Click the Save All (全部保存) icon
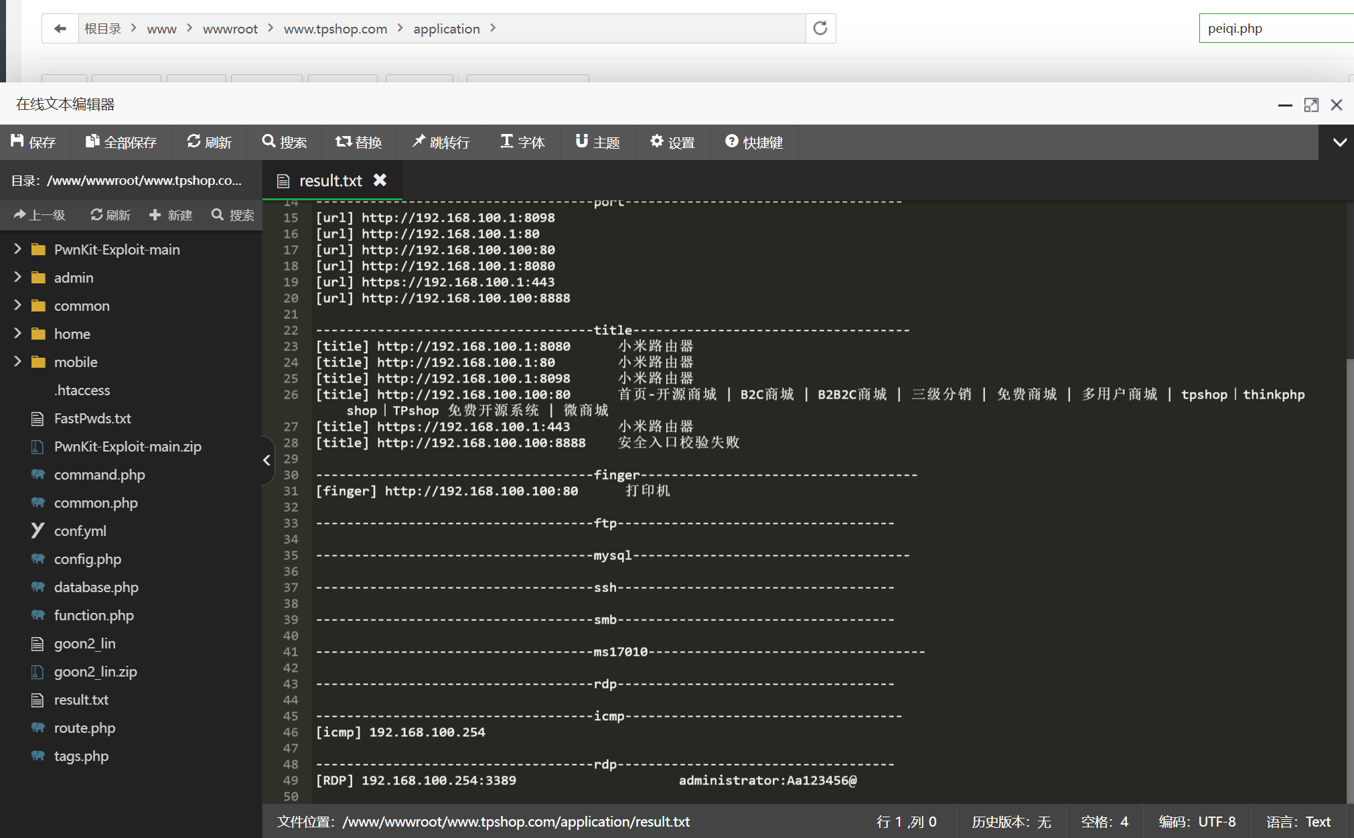 (x=92, y=141)
